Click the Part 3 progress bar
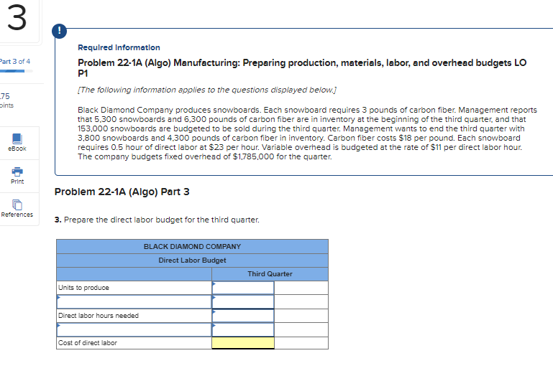The width and height of the screenshot is (553, 371). 17,71
